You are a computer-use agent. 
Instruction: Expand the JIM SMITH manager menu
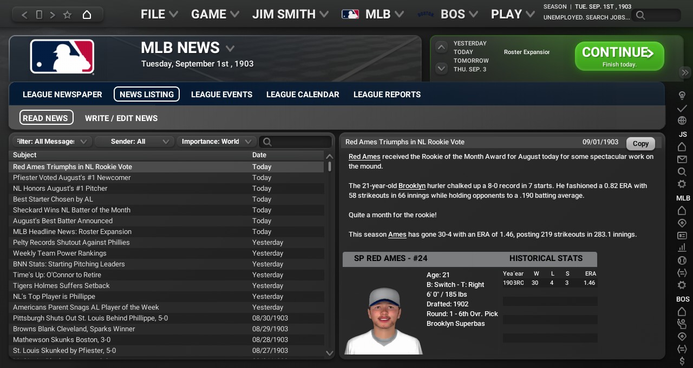(x=290, y=14)
